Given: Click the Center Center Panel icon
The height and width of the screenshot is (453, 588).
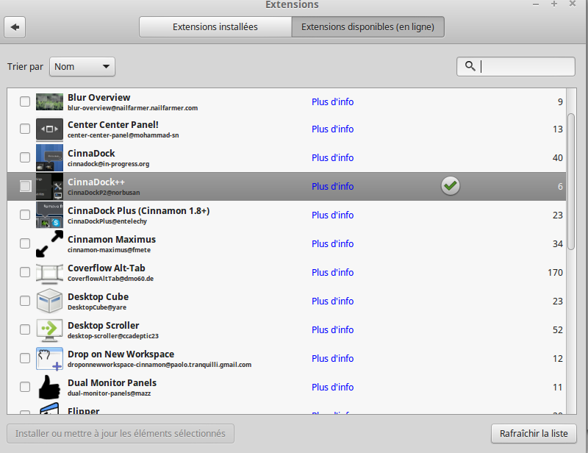Looking at the screenshot, I should point(49,129).
